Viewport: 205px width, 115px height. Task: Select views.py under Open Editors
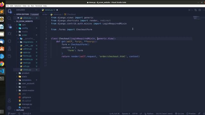pyautogui.click(x=26, y=18)
